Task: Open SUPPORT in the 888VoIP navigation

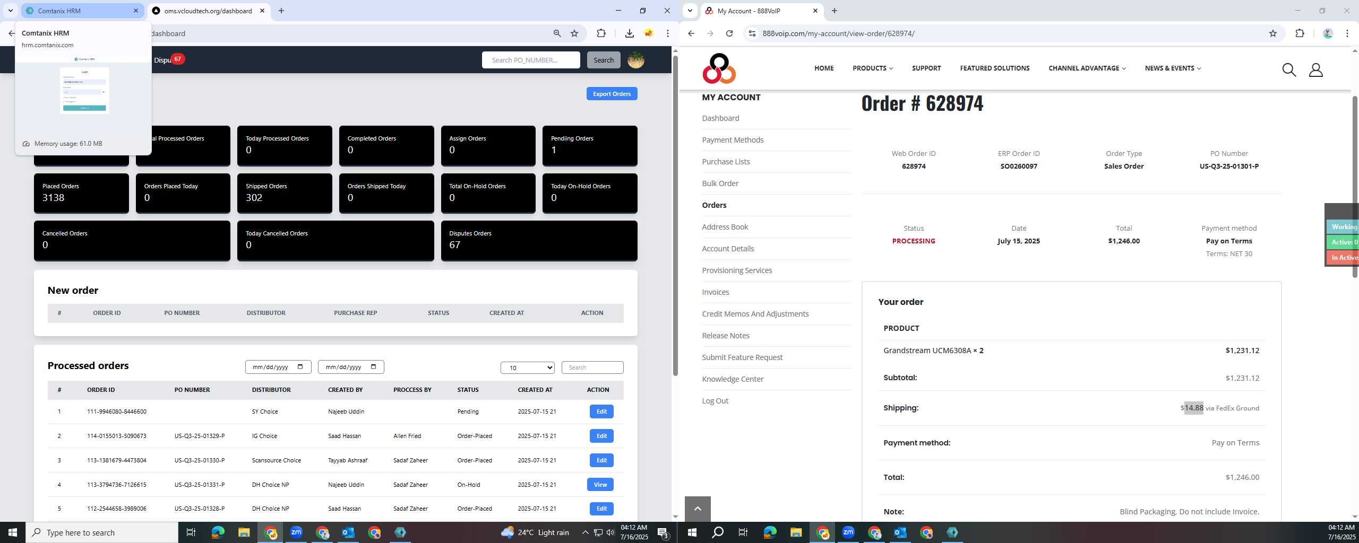Action: click(926, 68)
